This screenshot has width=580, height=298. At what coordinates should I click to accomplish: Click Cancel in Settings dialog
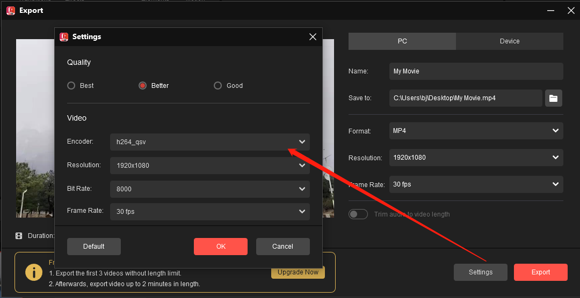tap(282, 247)
